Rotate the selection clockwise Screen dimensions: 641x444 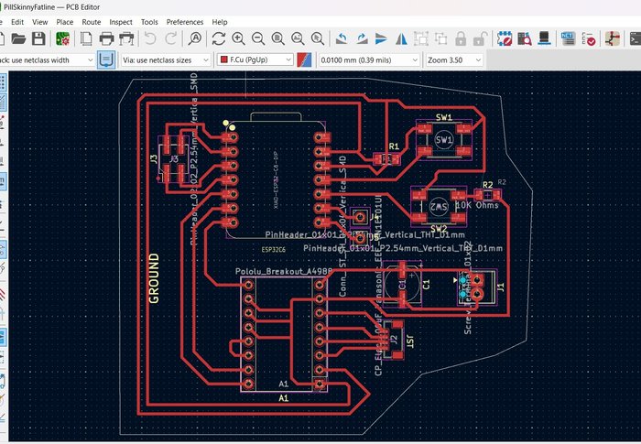pyautogui.click(x=362, y=38)
